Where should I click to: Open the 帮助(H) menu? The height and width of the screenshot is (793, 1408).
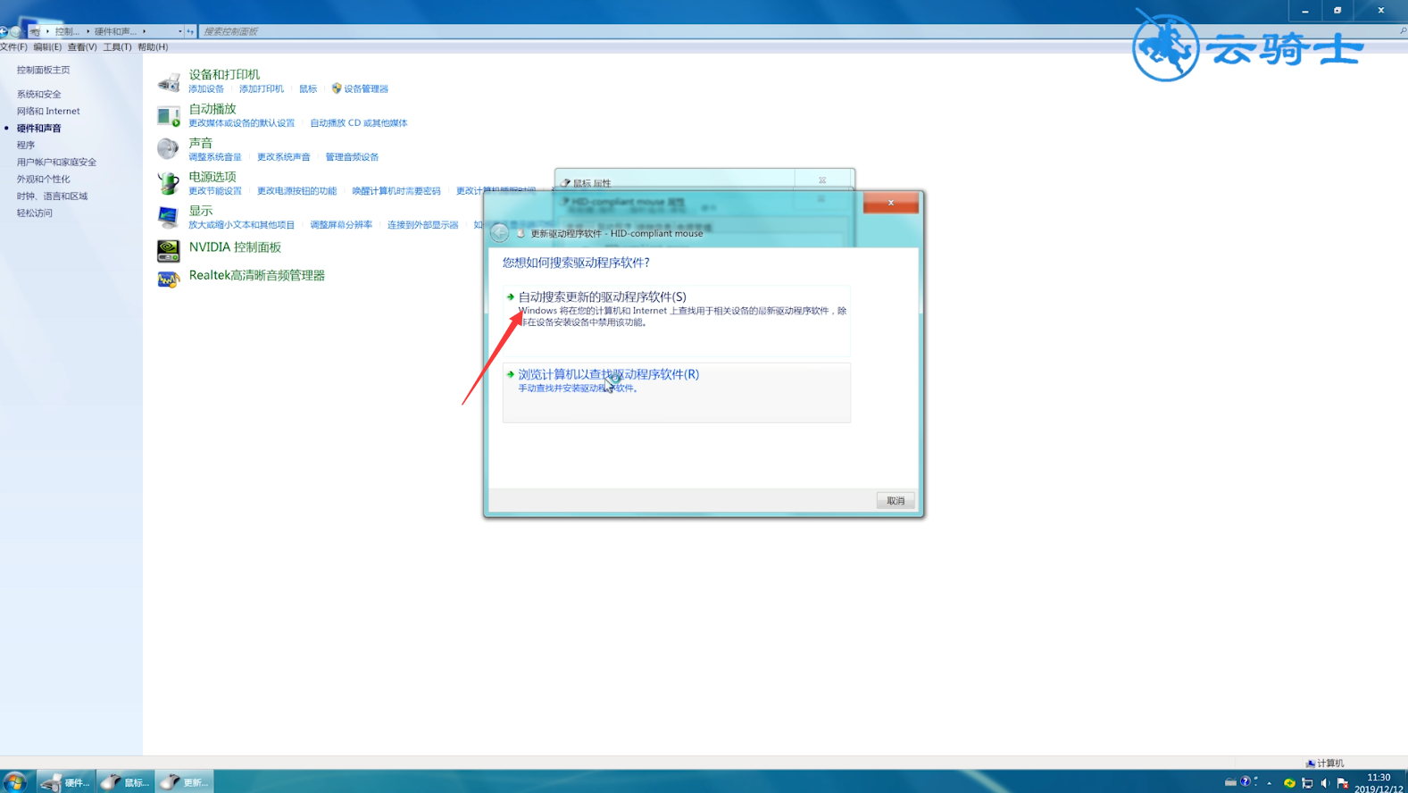[153, 47]
